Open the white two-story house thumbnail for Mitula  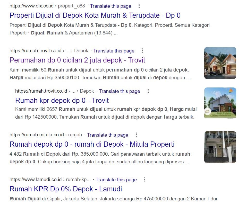[220, 147]
